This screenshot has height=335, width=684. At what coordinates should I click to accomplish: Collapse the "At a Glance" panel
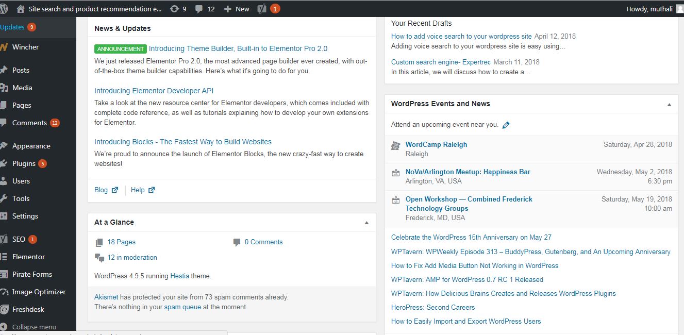366,223
